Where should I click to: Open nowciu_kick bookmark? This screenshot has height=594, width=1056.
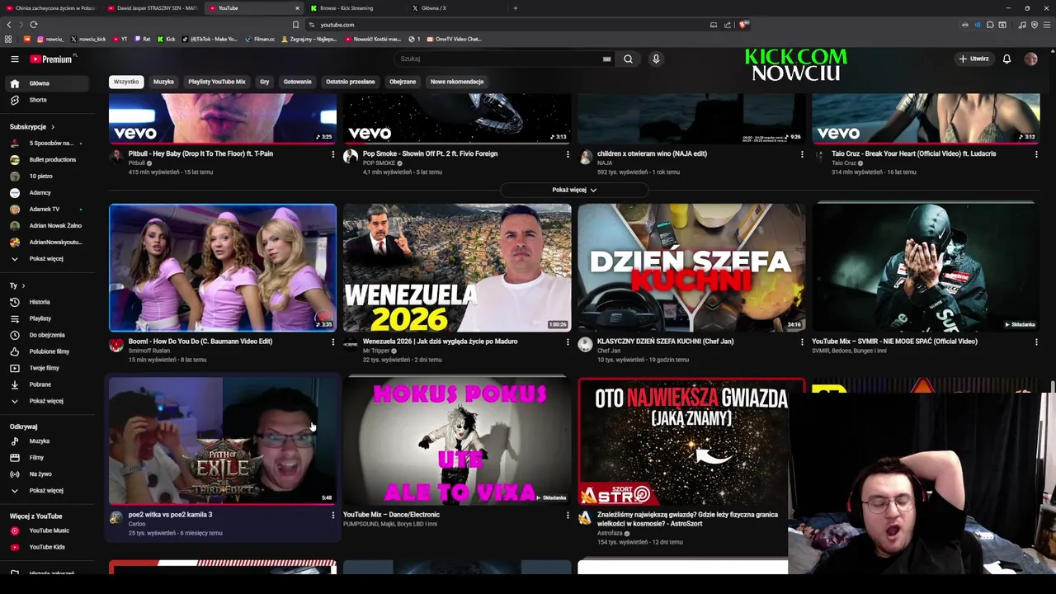coord(88,39)
